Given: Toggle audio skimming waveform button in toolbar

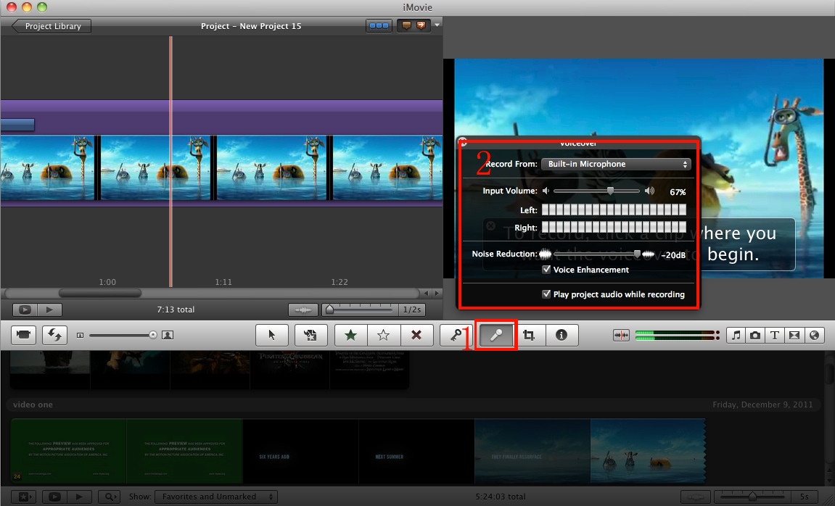Looking at the screenshot, I should coord(621,335).
